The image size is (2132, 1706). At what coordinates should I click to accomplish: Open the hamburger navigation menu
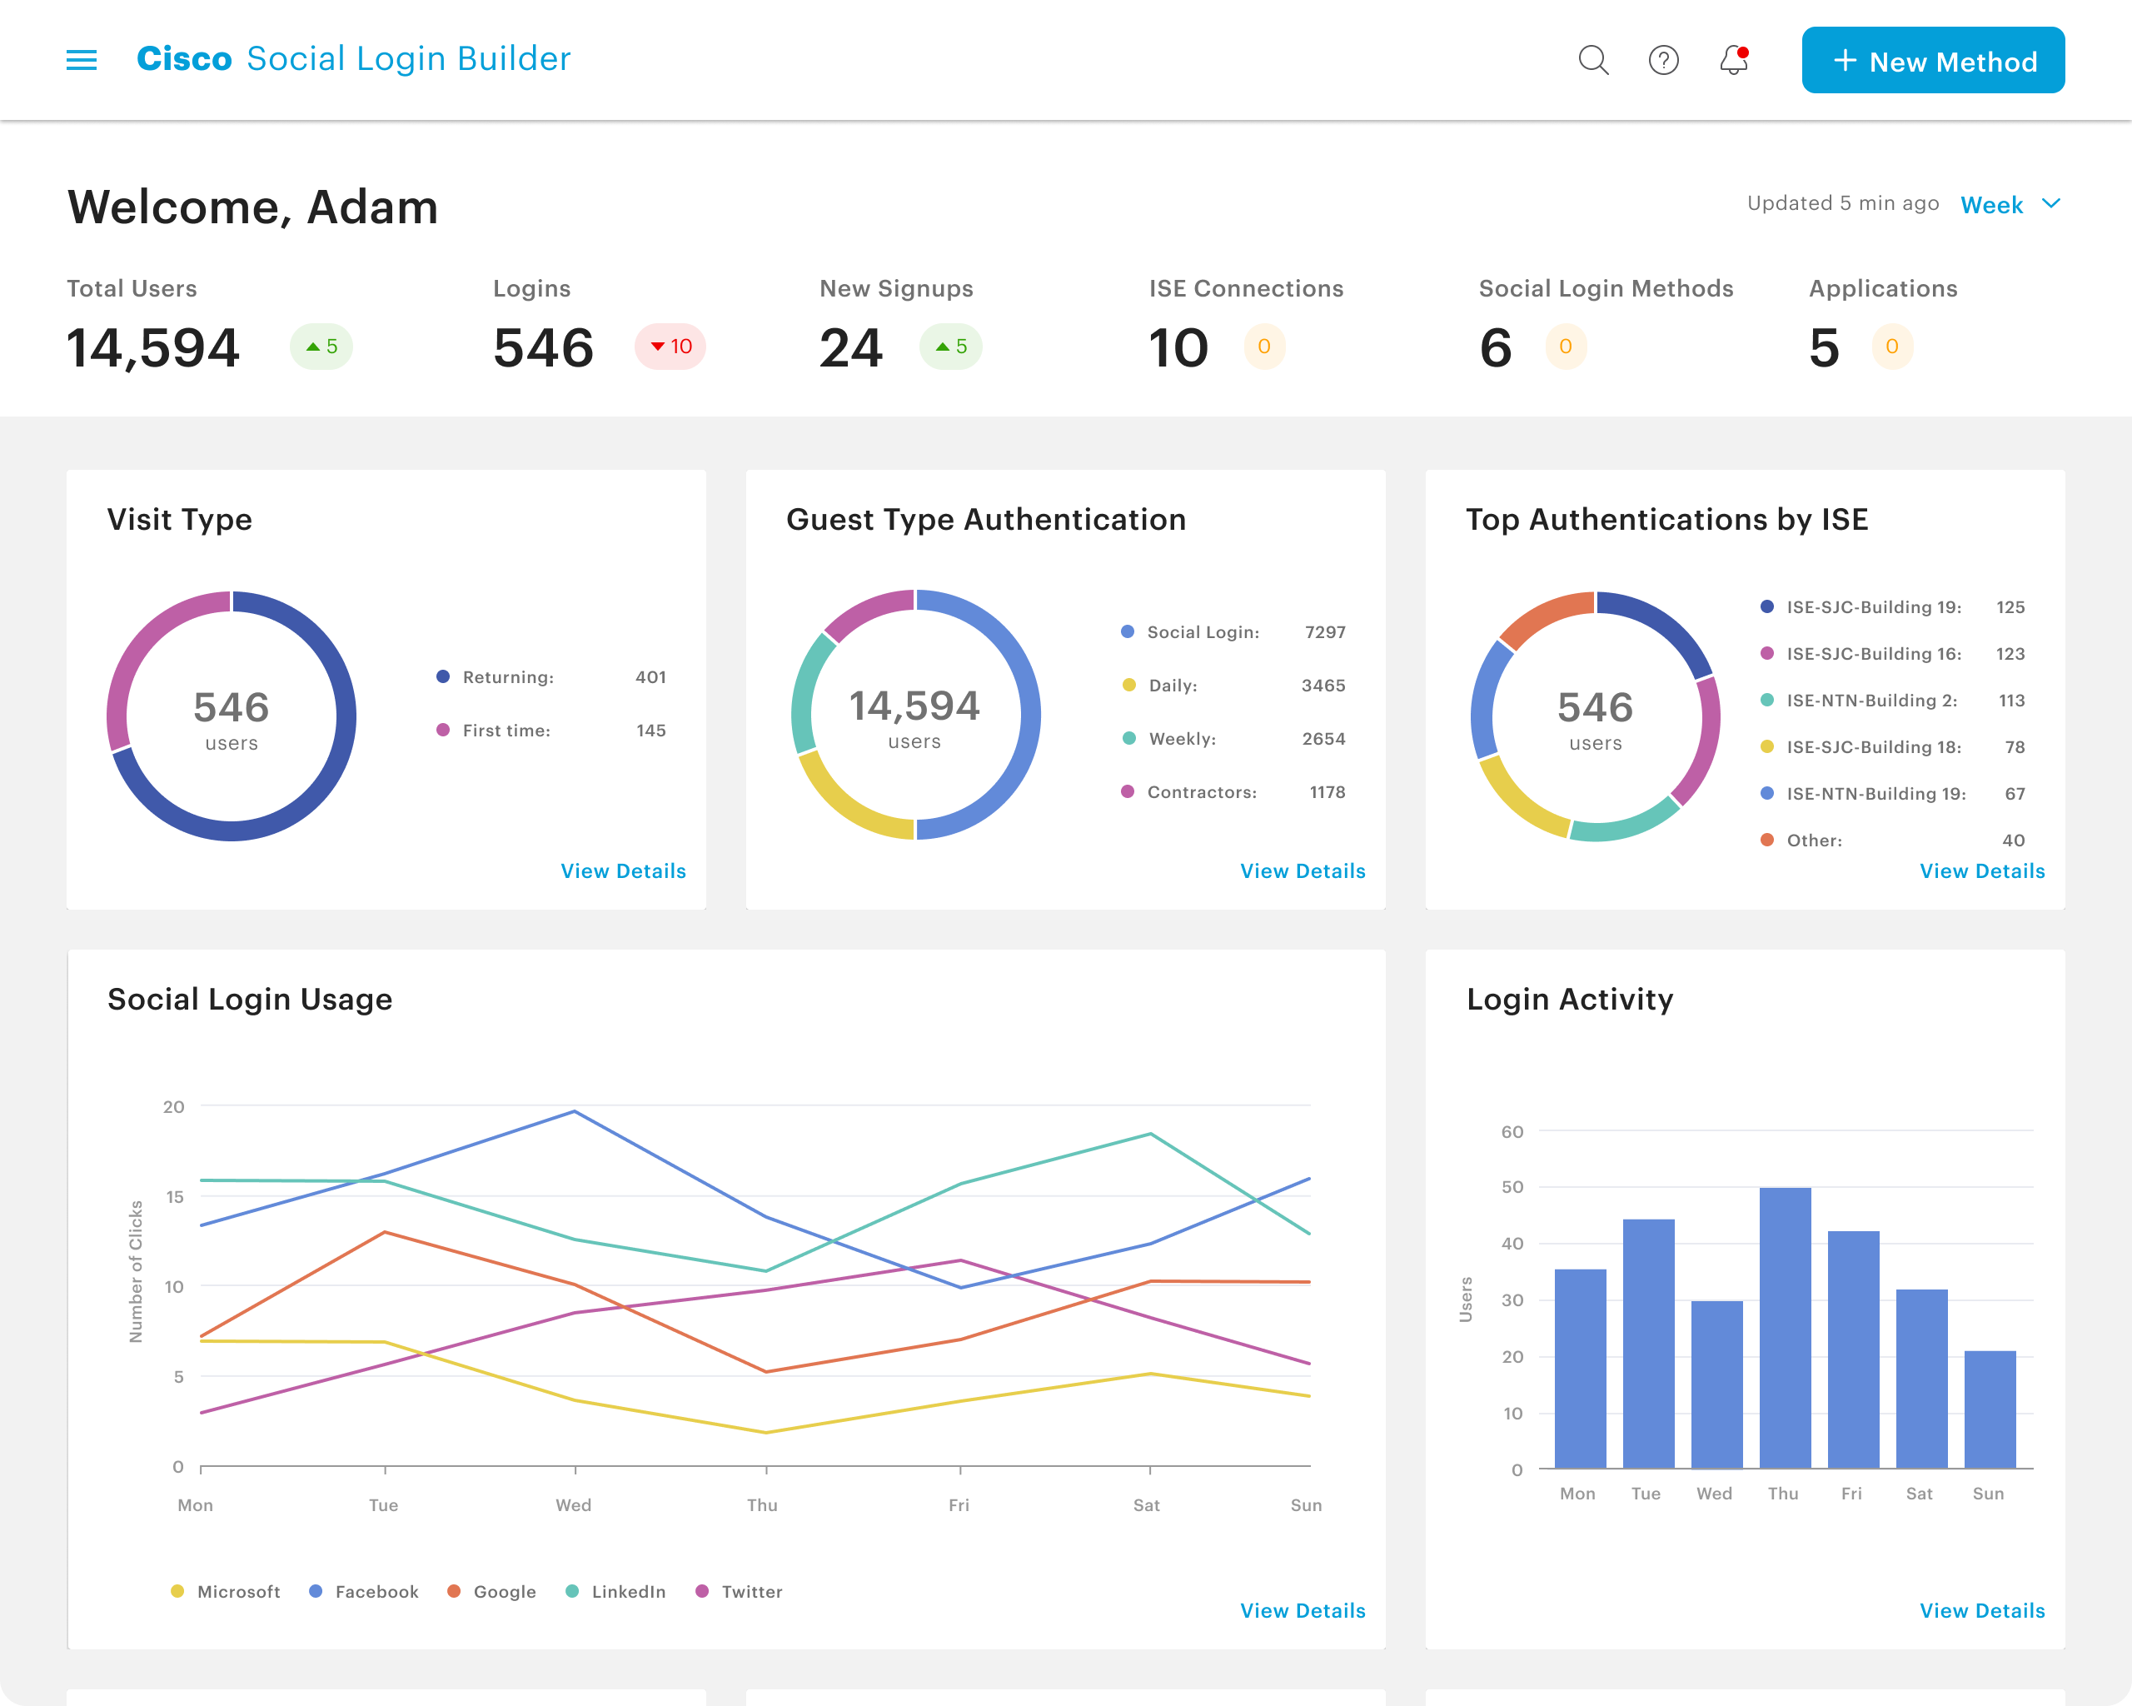click(81, 60)
